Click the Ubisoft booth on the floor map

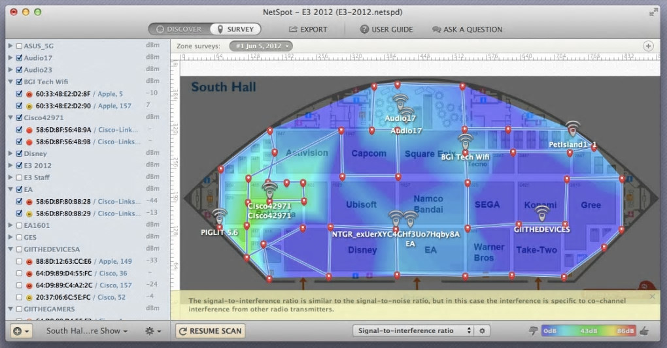point(361,204)
